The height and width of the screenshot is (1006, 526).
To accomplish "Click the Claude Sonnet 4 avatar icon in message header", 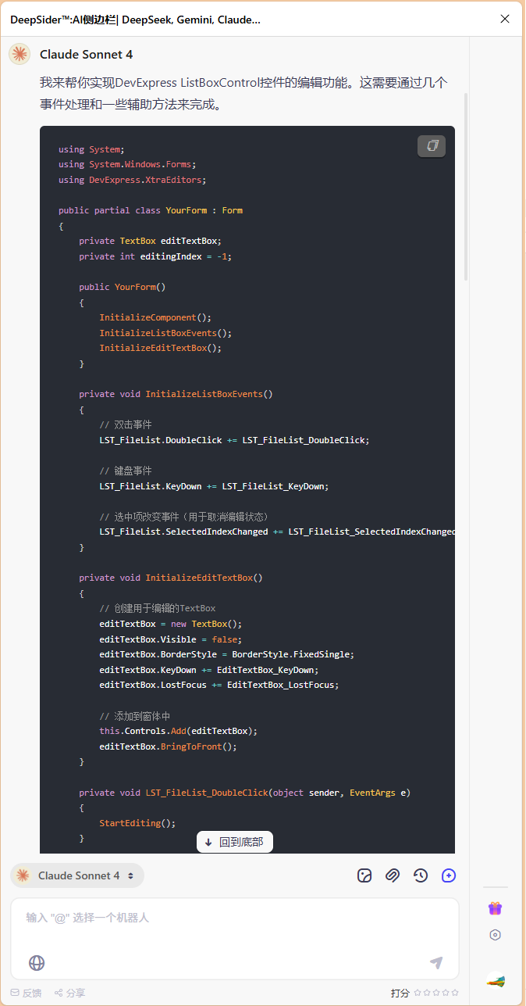I will (x=20, y=54).
